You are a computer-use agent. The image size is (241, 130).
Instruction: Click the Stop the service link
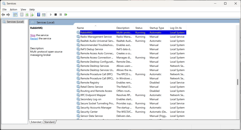tap(33, 35)
